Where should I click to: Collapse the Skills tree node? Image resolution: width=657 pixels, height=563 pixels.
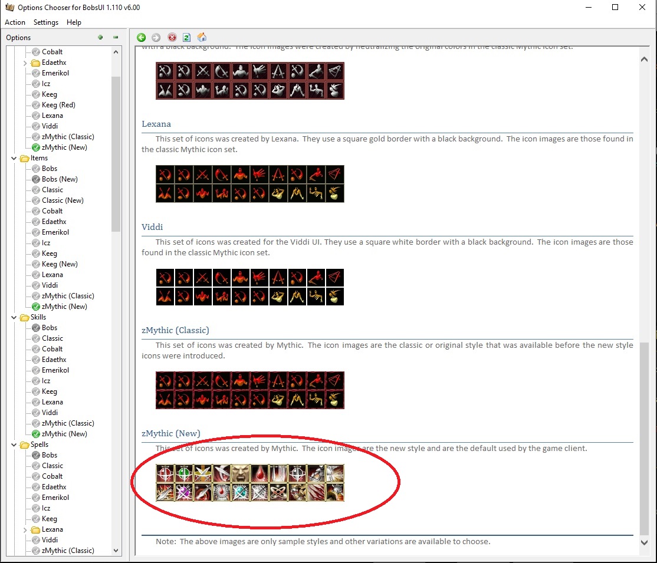[14, 317]
